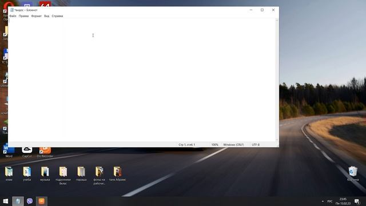Select the 'учеба' desktop folder

[x=27, y=174]
